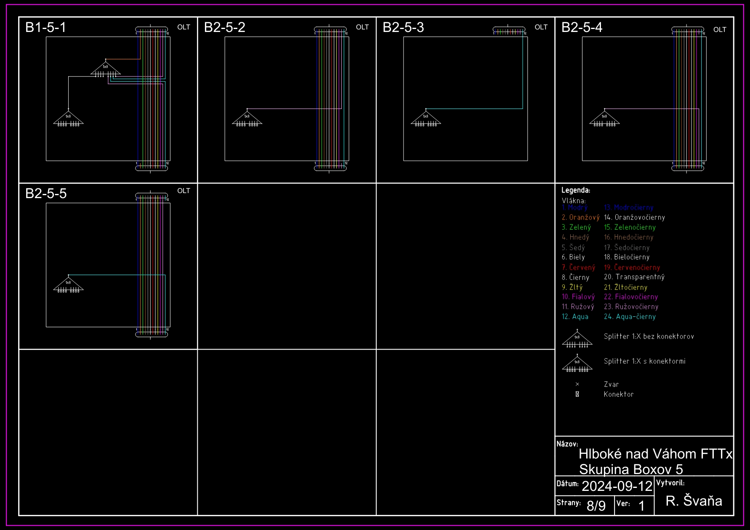Select legend symbol for splitter s konektormi

coord(577,363)
